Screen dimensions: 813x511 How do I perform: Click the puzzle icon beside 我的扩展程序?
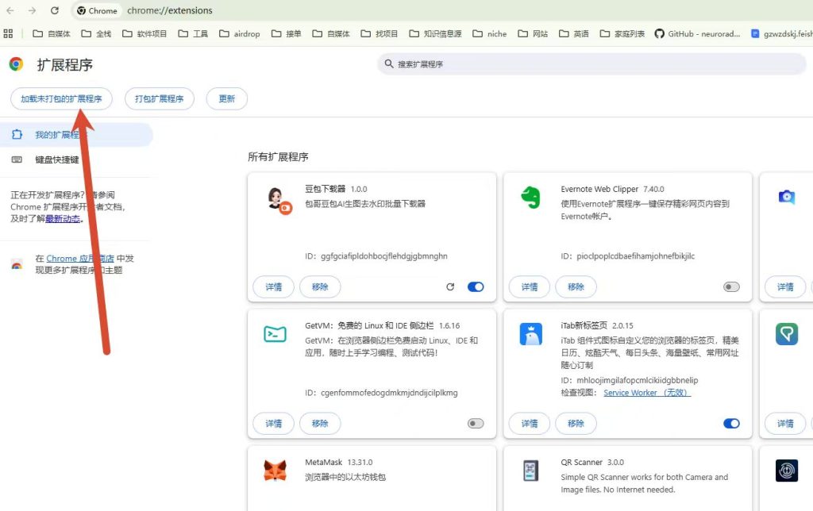(x=17, y=135)
